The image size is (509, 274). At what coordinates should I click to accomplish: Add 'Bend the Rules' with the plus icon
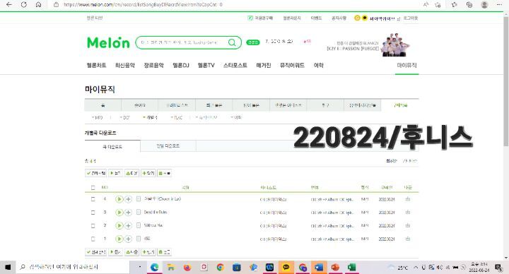point(128,213)
